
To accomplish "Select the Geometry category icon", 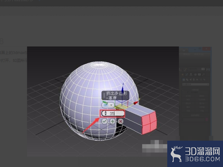I will [x=184, y=80].
